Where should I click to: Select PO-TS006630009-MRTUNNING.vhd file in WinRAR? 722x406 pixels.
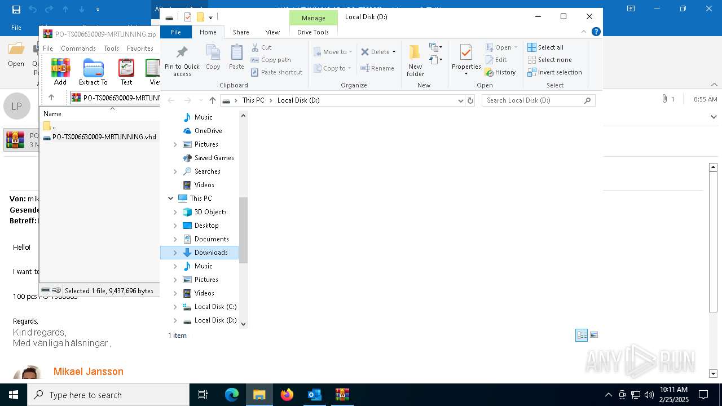coord(100,137)
